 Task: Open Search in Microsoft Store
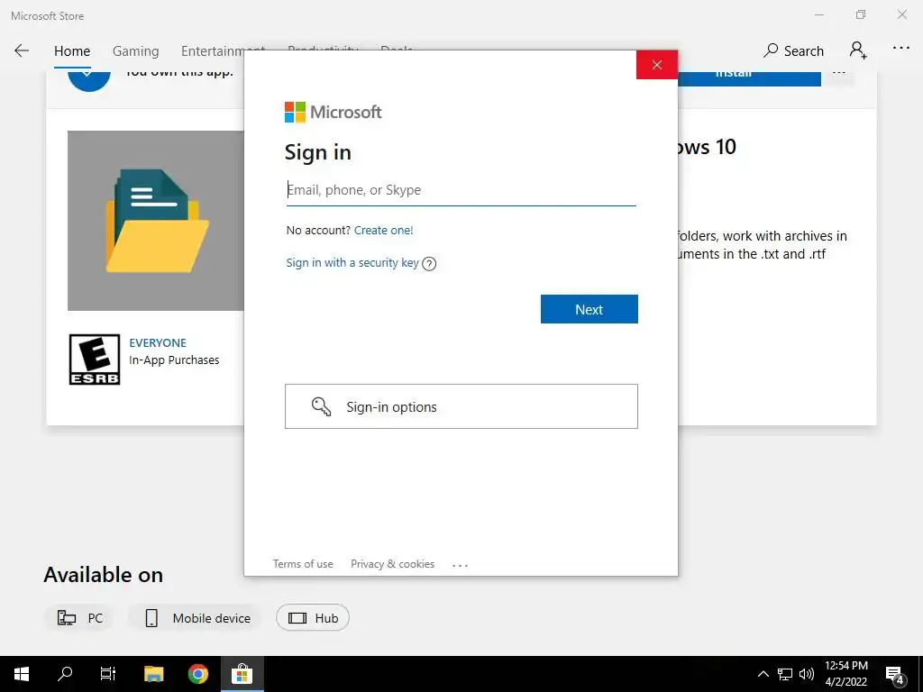(x=793, y=51)
